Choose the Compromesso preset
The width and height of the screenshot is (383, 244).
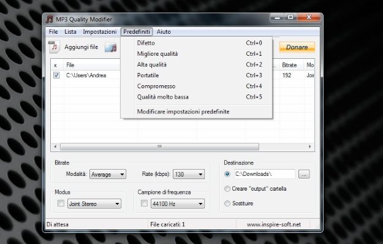196,86
